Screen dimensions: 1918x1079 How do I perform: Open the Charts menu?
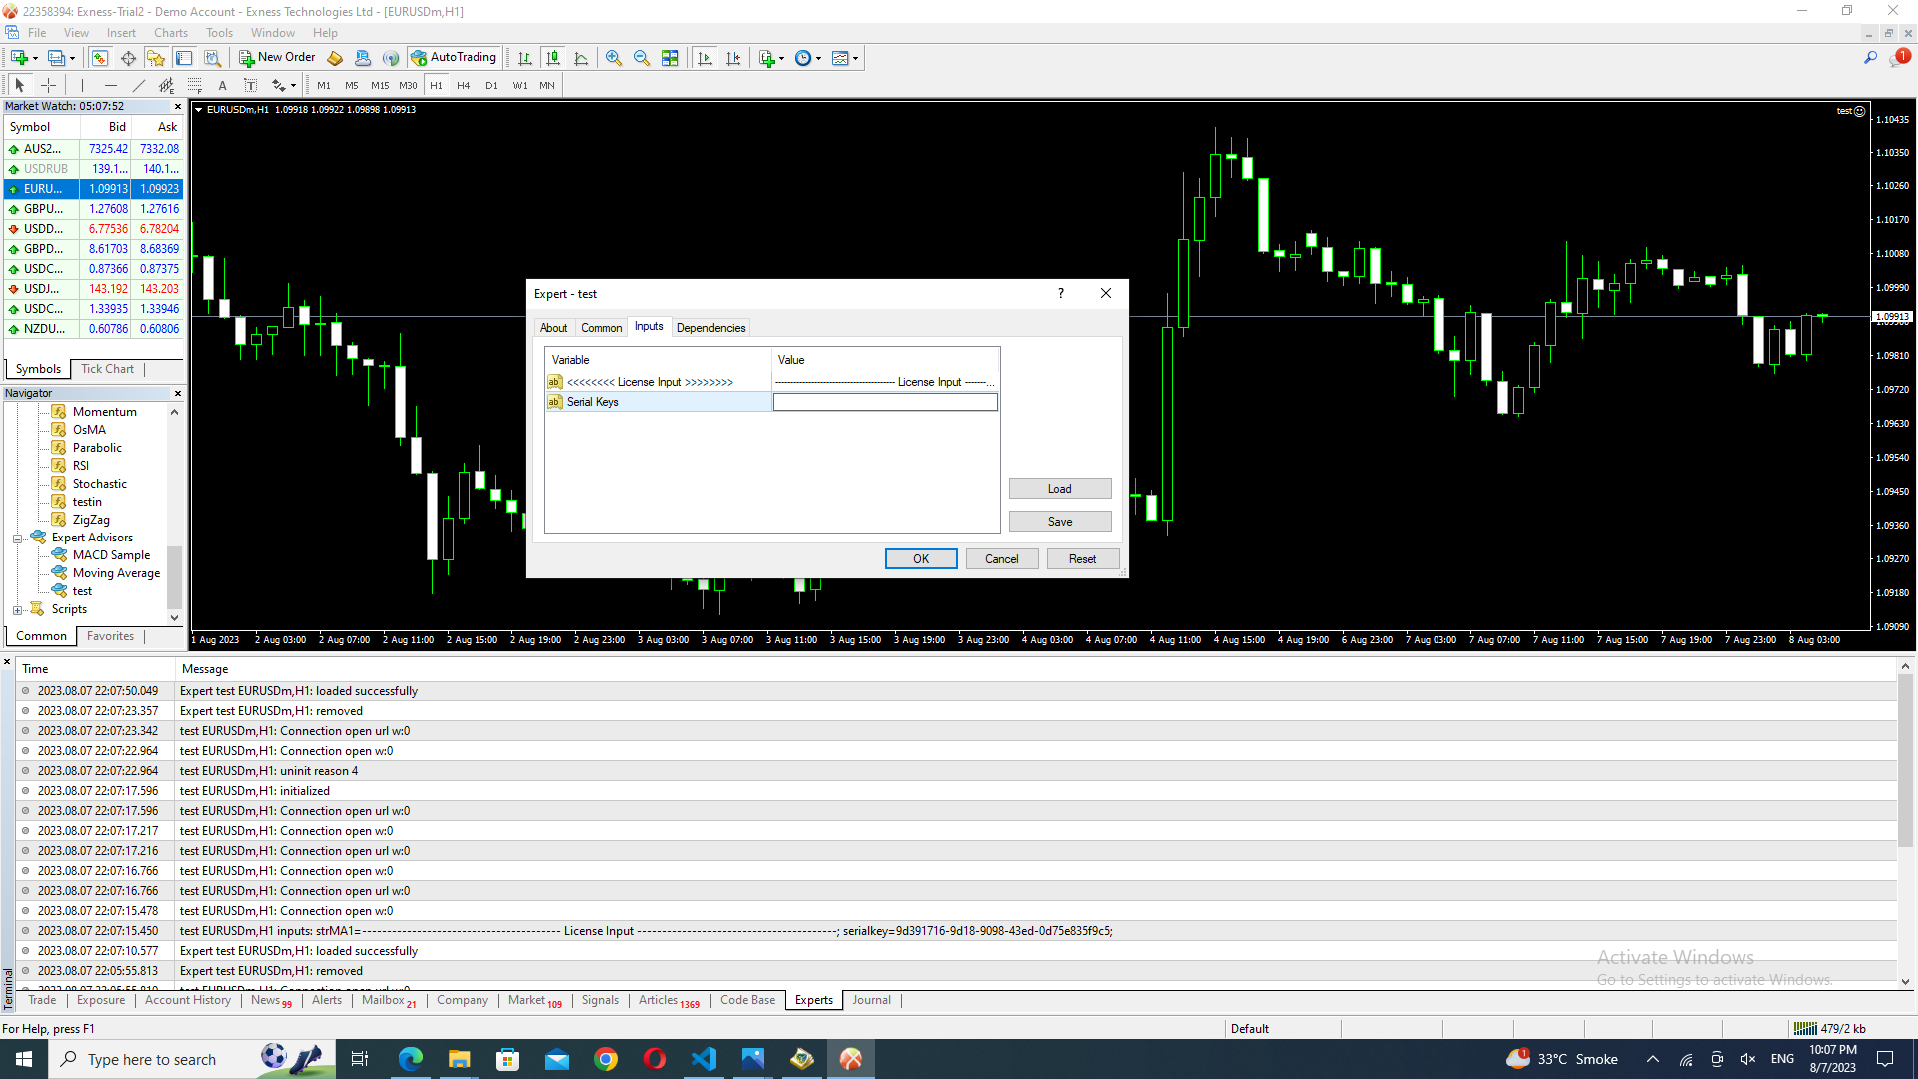point(171,33)
